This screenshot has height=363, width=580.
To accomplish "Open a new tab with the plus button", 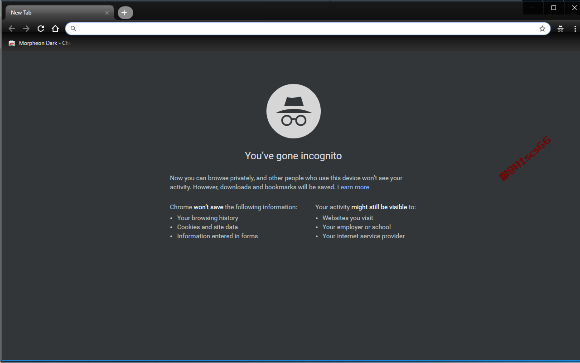I will pyautogui.click(x=126, y=13).
